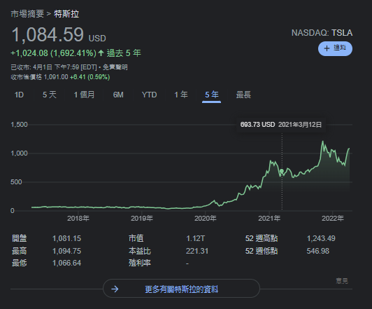Click the 最低 value 1,066.64
The image size is (372, 309).
click(66, 263)
